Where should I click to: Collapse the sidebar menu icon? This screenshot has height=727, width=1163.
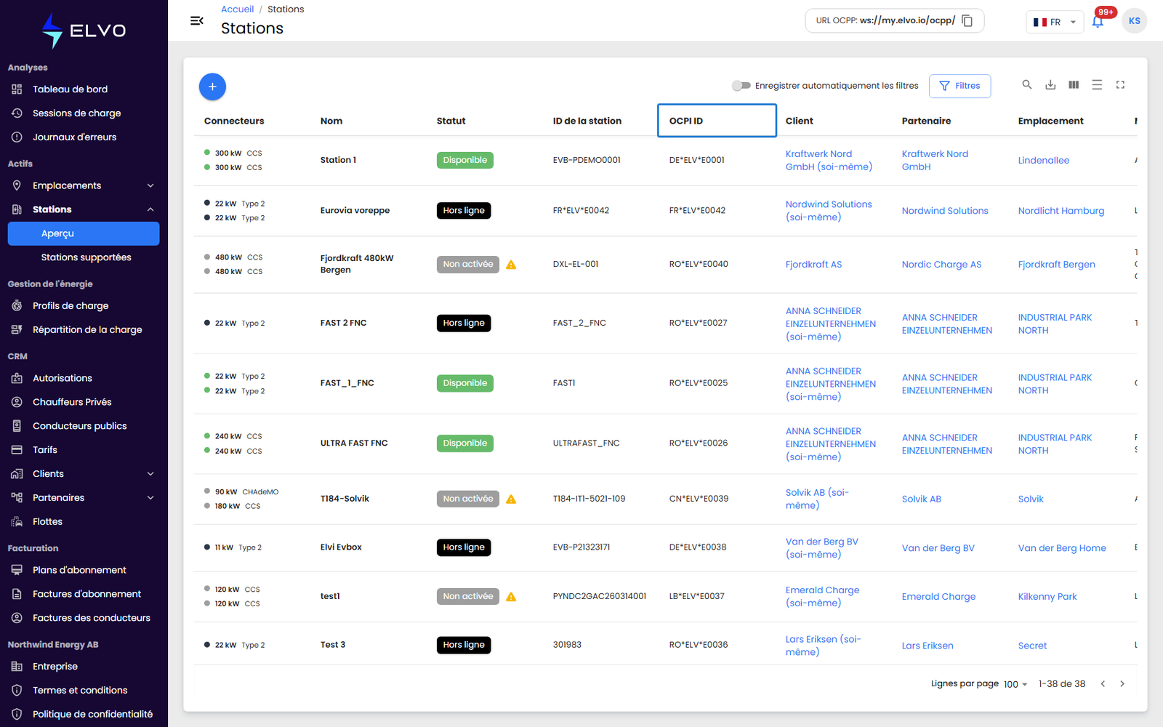197,20
